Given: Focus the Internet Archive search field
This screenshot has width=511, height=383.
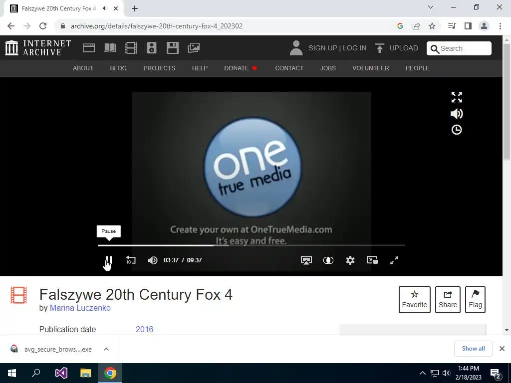Looking at the screenshot, I should [x=459, y=48].
